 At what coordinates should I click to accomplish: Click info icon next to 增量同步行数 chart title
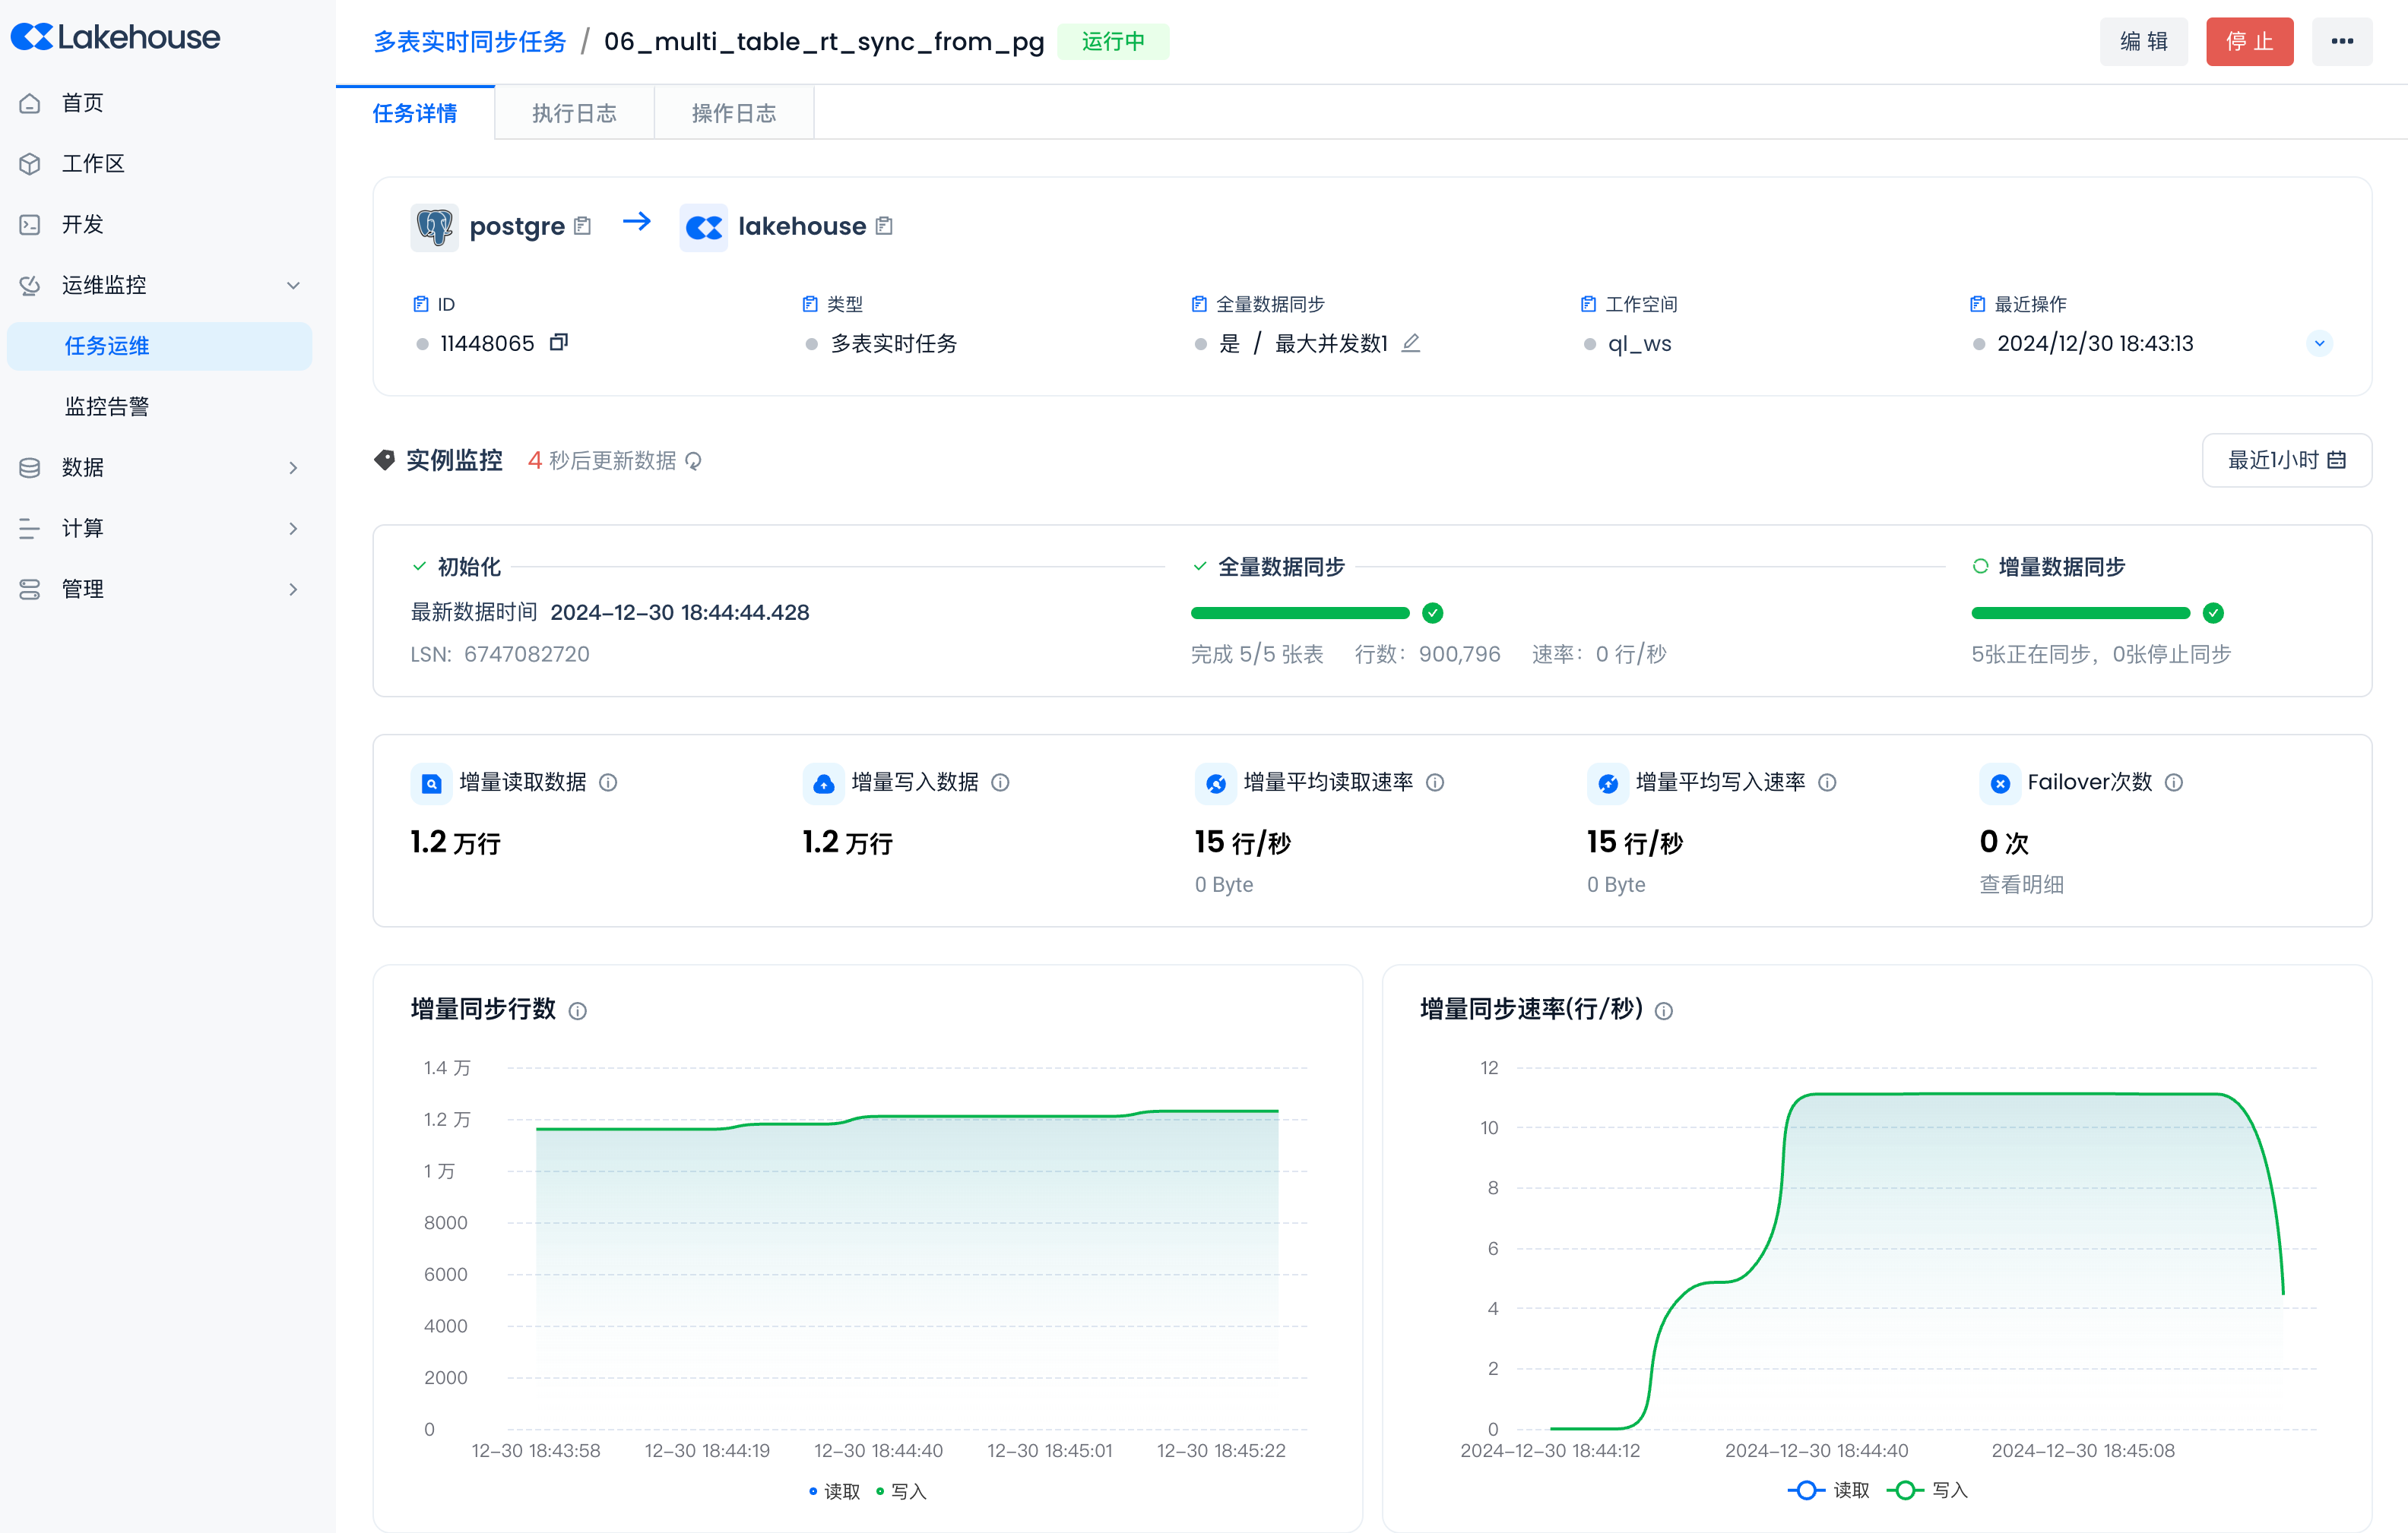point(578,1010)
